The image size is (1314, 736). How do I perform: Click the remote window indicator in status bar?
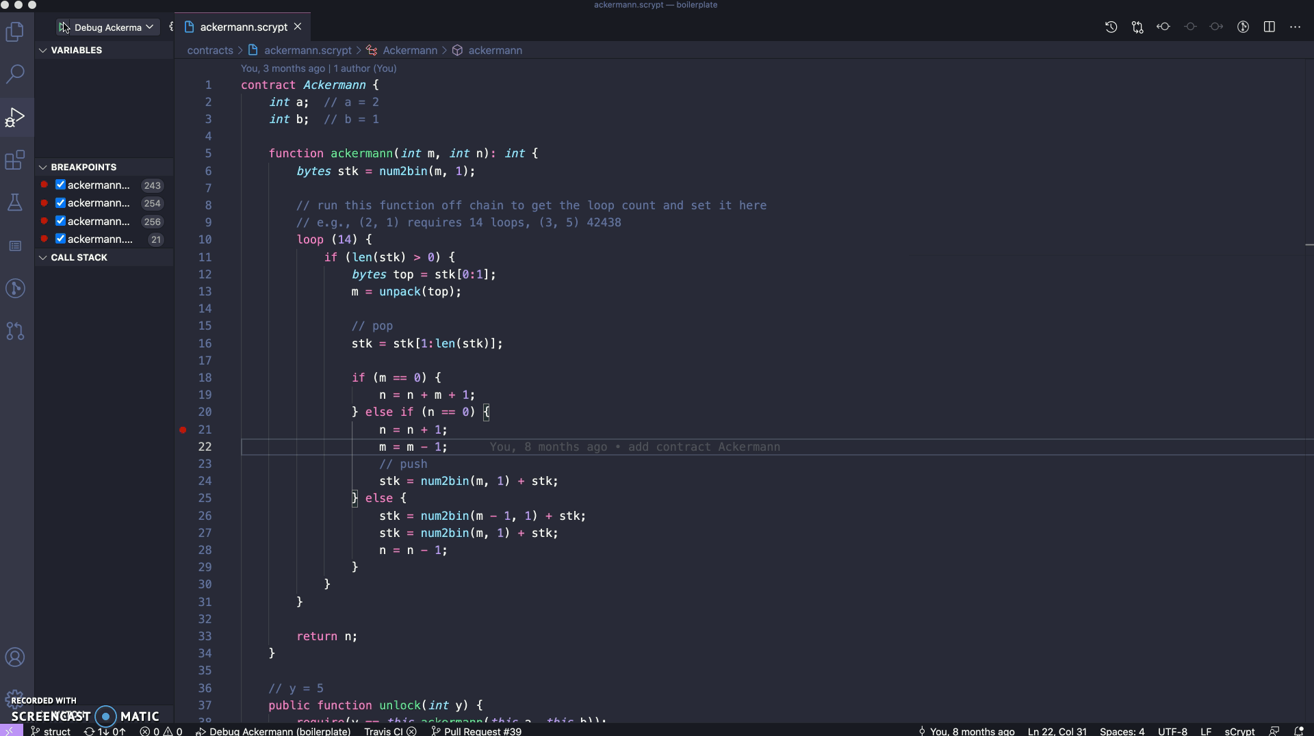coord(10,731)
